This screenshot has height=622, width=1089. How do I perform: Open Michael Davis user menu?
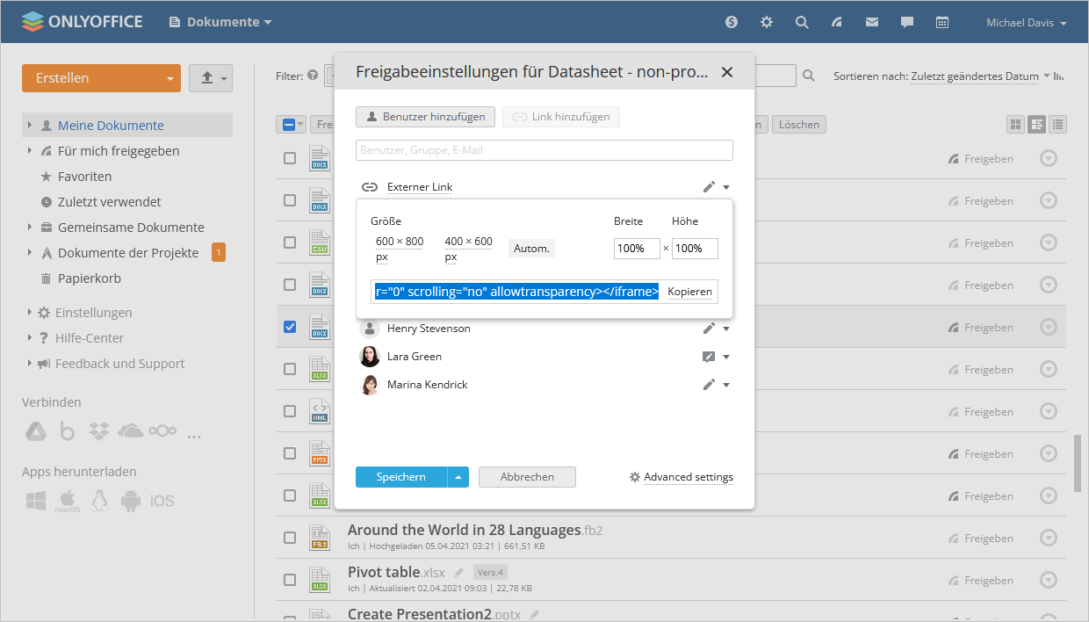(1027, 23)
